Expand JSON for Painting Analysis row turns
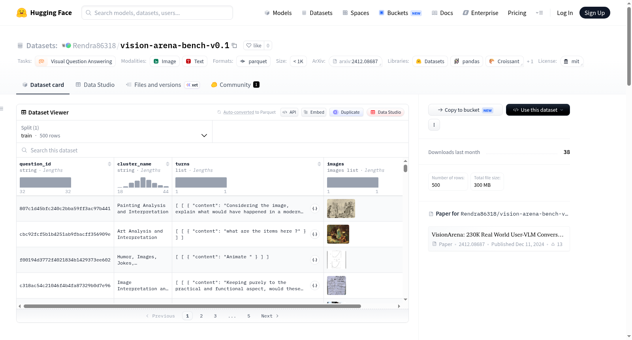 point(315,209)
